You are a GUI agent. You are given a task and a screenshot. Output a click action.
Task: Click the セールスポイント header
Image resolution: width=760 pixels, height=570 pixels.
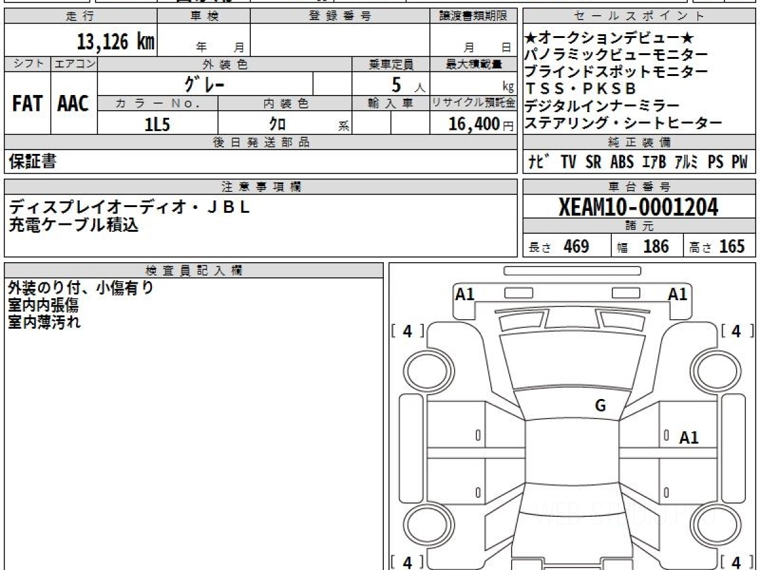point(639,16)
